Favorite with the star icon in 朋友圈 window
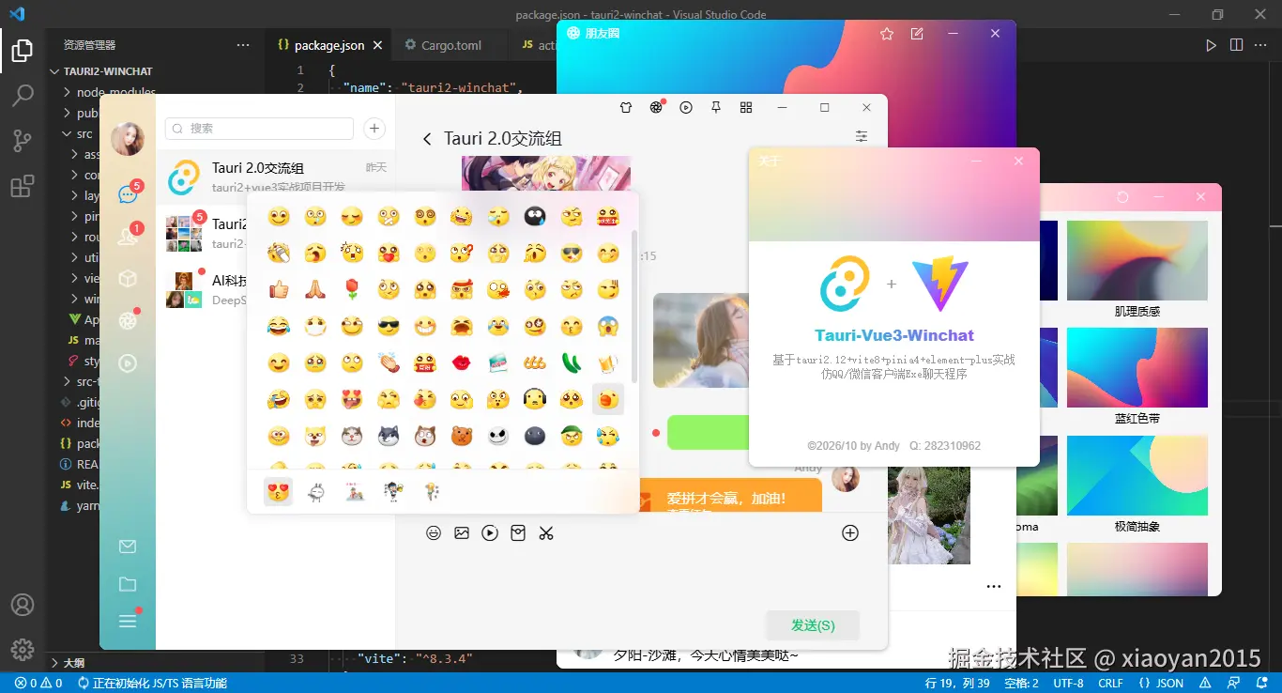 (x=887, y=34)
